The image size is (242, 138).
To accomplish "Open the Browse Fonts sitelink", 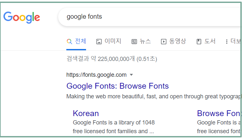I will 219,113.
